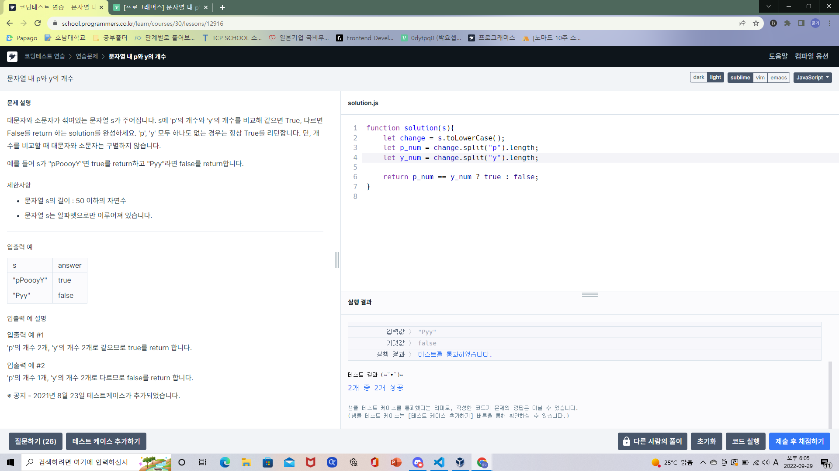The height and width of the screenshot is (471, 839).
Task: Open 다른 사람의 풀이 button
Action: 652,441
